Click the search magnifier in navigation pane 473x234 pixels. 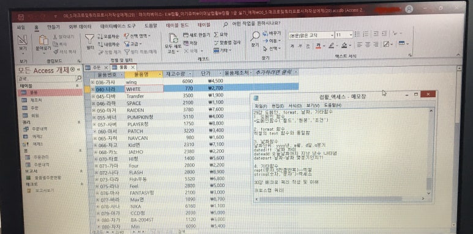pos(79,78)
